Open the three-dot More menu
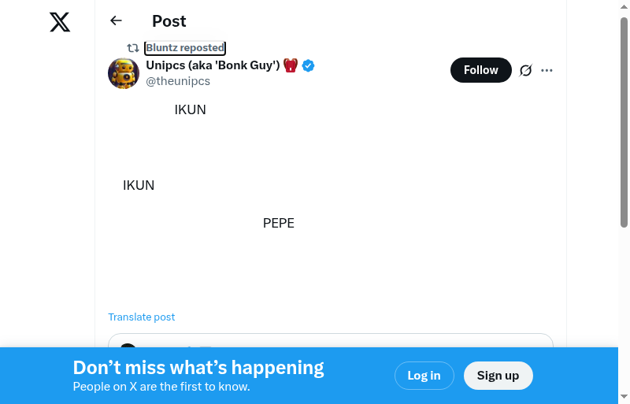Screen dimensions: 630x404 tap(547, 70)
